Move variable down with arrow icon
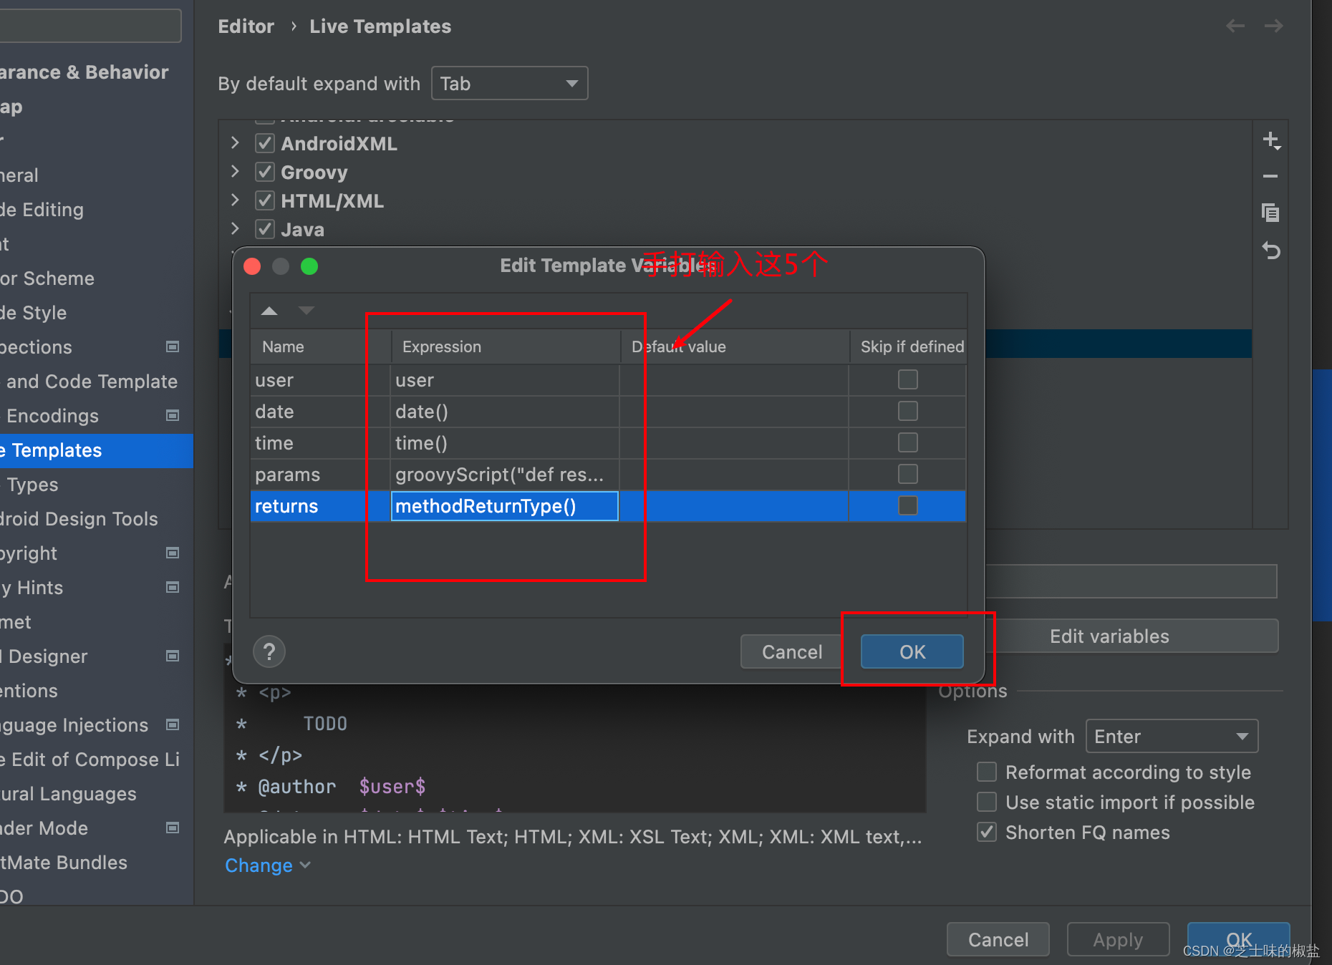 (x=307, y=311)
